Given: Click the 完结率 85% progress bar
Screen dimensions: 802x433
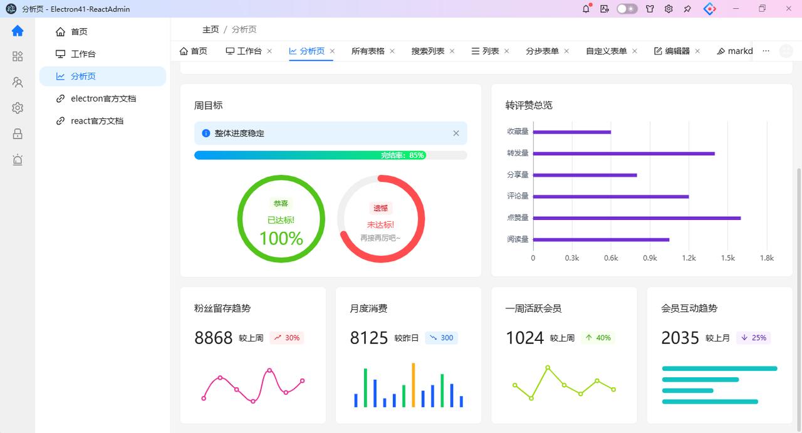Looking at the screenshot, I should 331,155.
